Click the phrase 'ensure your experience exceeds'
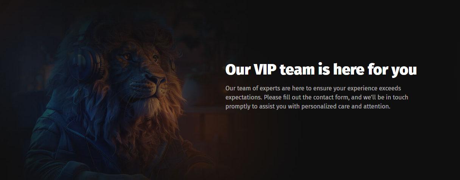Viewport: 460px width, 180px height. click(x=356, y=88)
